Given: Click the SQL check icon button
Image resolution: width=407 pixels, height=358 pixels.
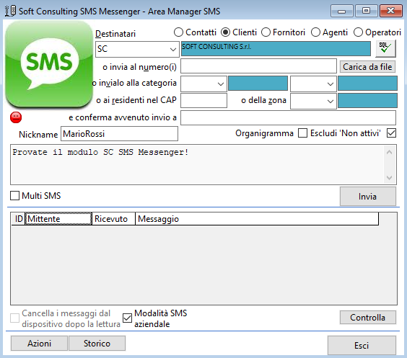Looking at the screenshot, I should [385, 48].
